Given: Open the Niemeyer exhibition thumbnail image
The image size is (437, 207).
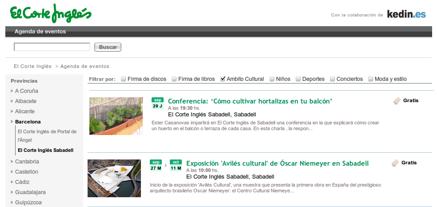Looking at the screenshot, I should coord(114,178).
